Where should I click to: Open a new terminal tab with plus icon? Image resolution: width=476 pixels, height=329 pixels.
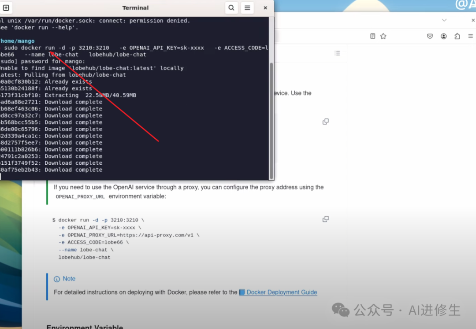[6, 8]
